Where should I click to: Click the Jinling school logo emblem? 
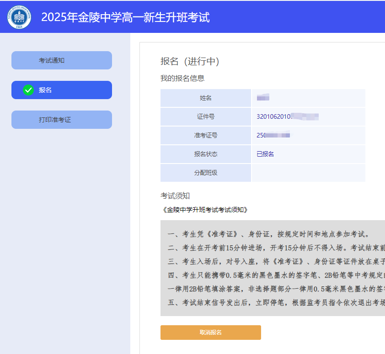pyautogui.click(x=19, y=17)
